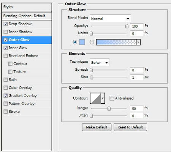171x152 pixels.
Task: Click the Jitter slider handle
Action: [x=91, y=116]
